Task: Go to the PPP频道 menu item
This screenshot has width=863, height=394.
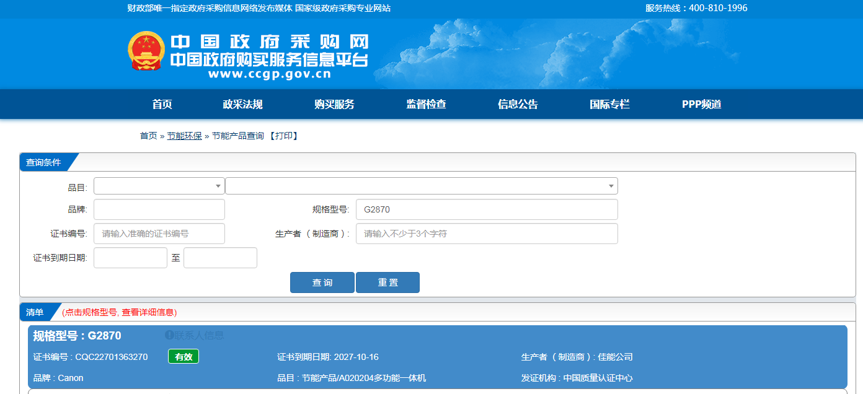Action: pyautogui.click(x=701, y=105)
